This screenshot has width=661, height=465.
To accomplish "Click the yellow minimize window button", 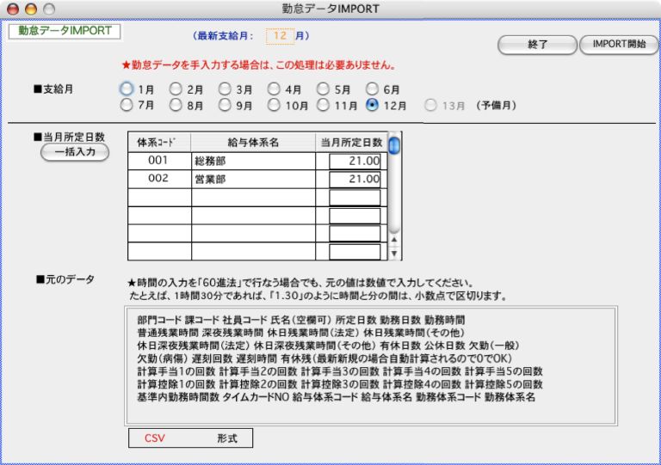I will pyautogui.click(x=30, y=8).
